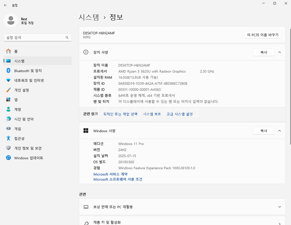Copy device specs with 복사 button
The height and width of the screenshot is (225, 291).
pyautogui.click(x=264, y=52)
